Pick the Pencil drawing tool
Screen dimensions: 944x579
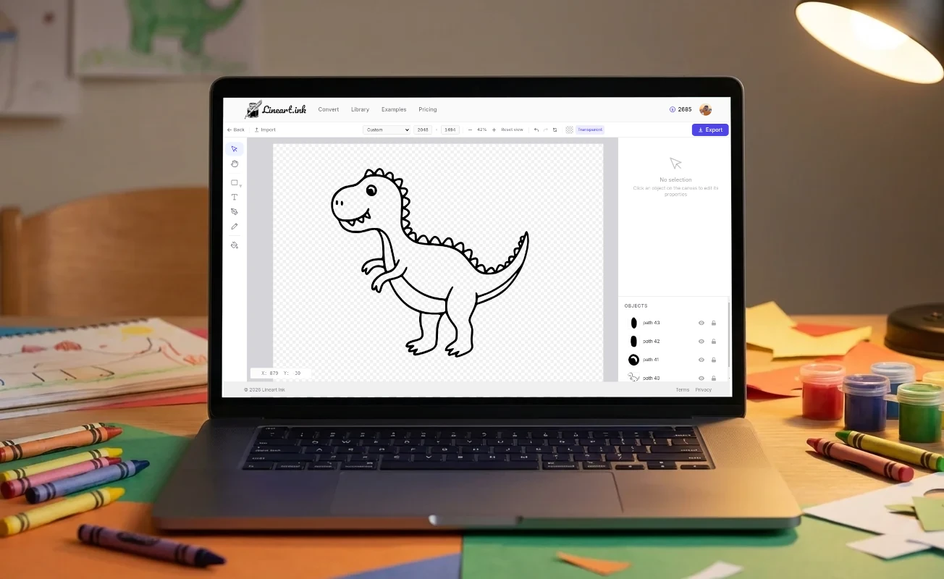point(234,227)
